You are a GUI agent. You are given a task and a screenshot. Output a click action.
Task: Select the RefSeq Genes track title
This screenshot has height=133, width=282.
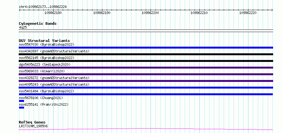[32, 123]
